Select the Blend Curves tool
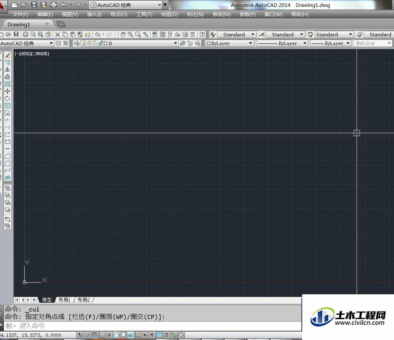The height and width of the screenshot is (340, 394). 7,171
